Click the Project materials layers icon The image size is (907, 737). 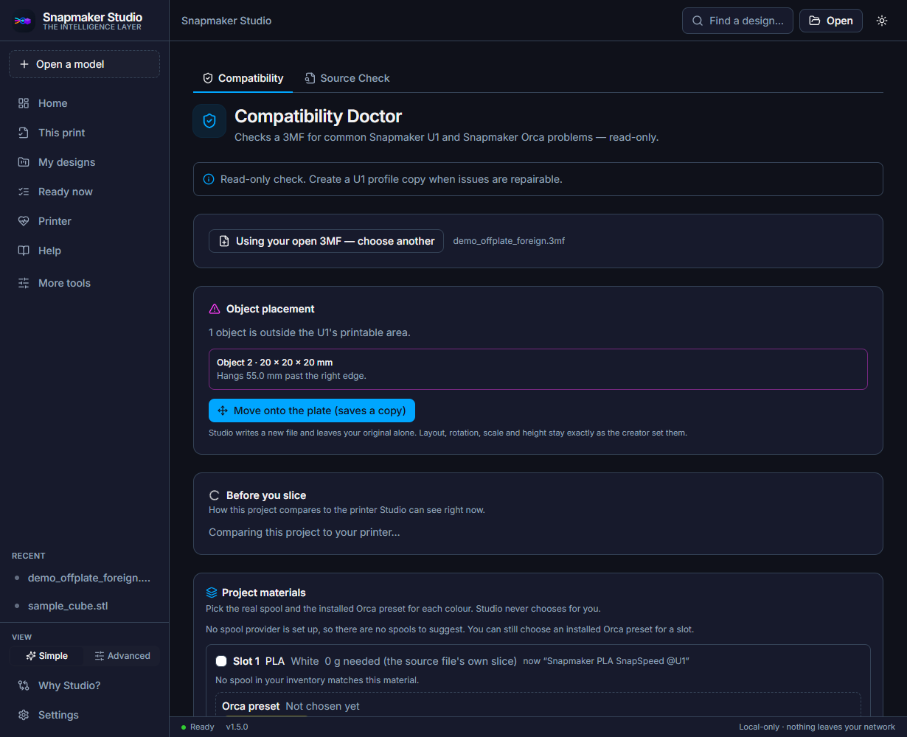click(212, 593)
